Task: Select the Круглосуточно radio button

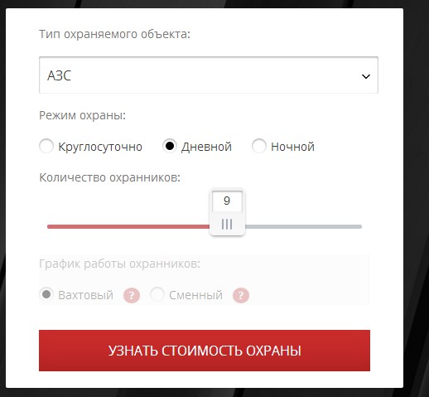Action: (46, 146)
